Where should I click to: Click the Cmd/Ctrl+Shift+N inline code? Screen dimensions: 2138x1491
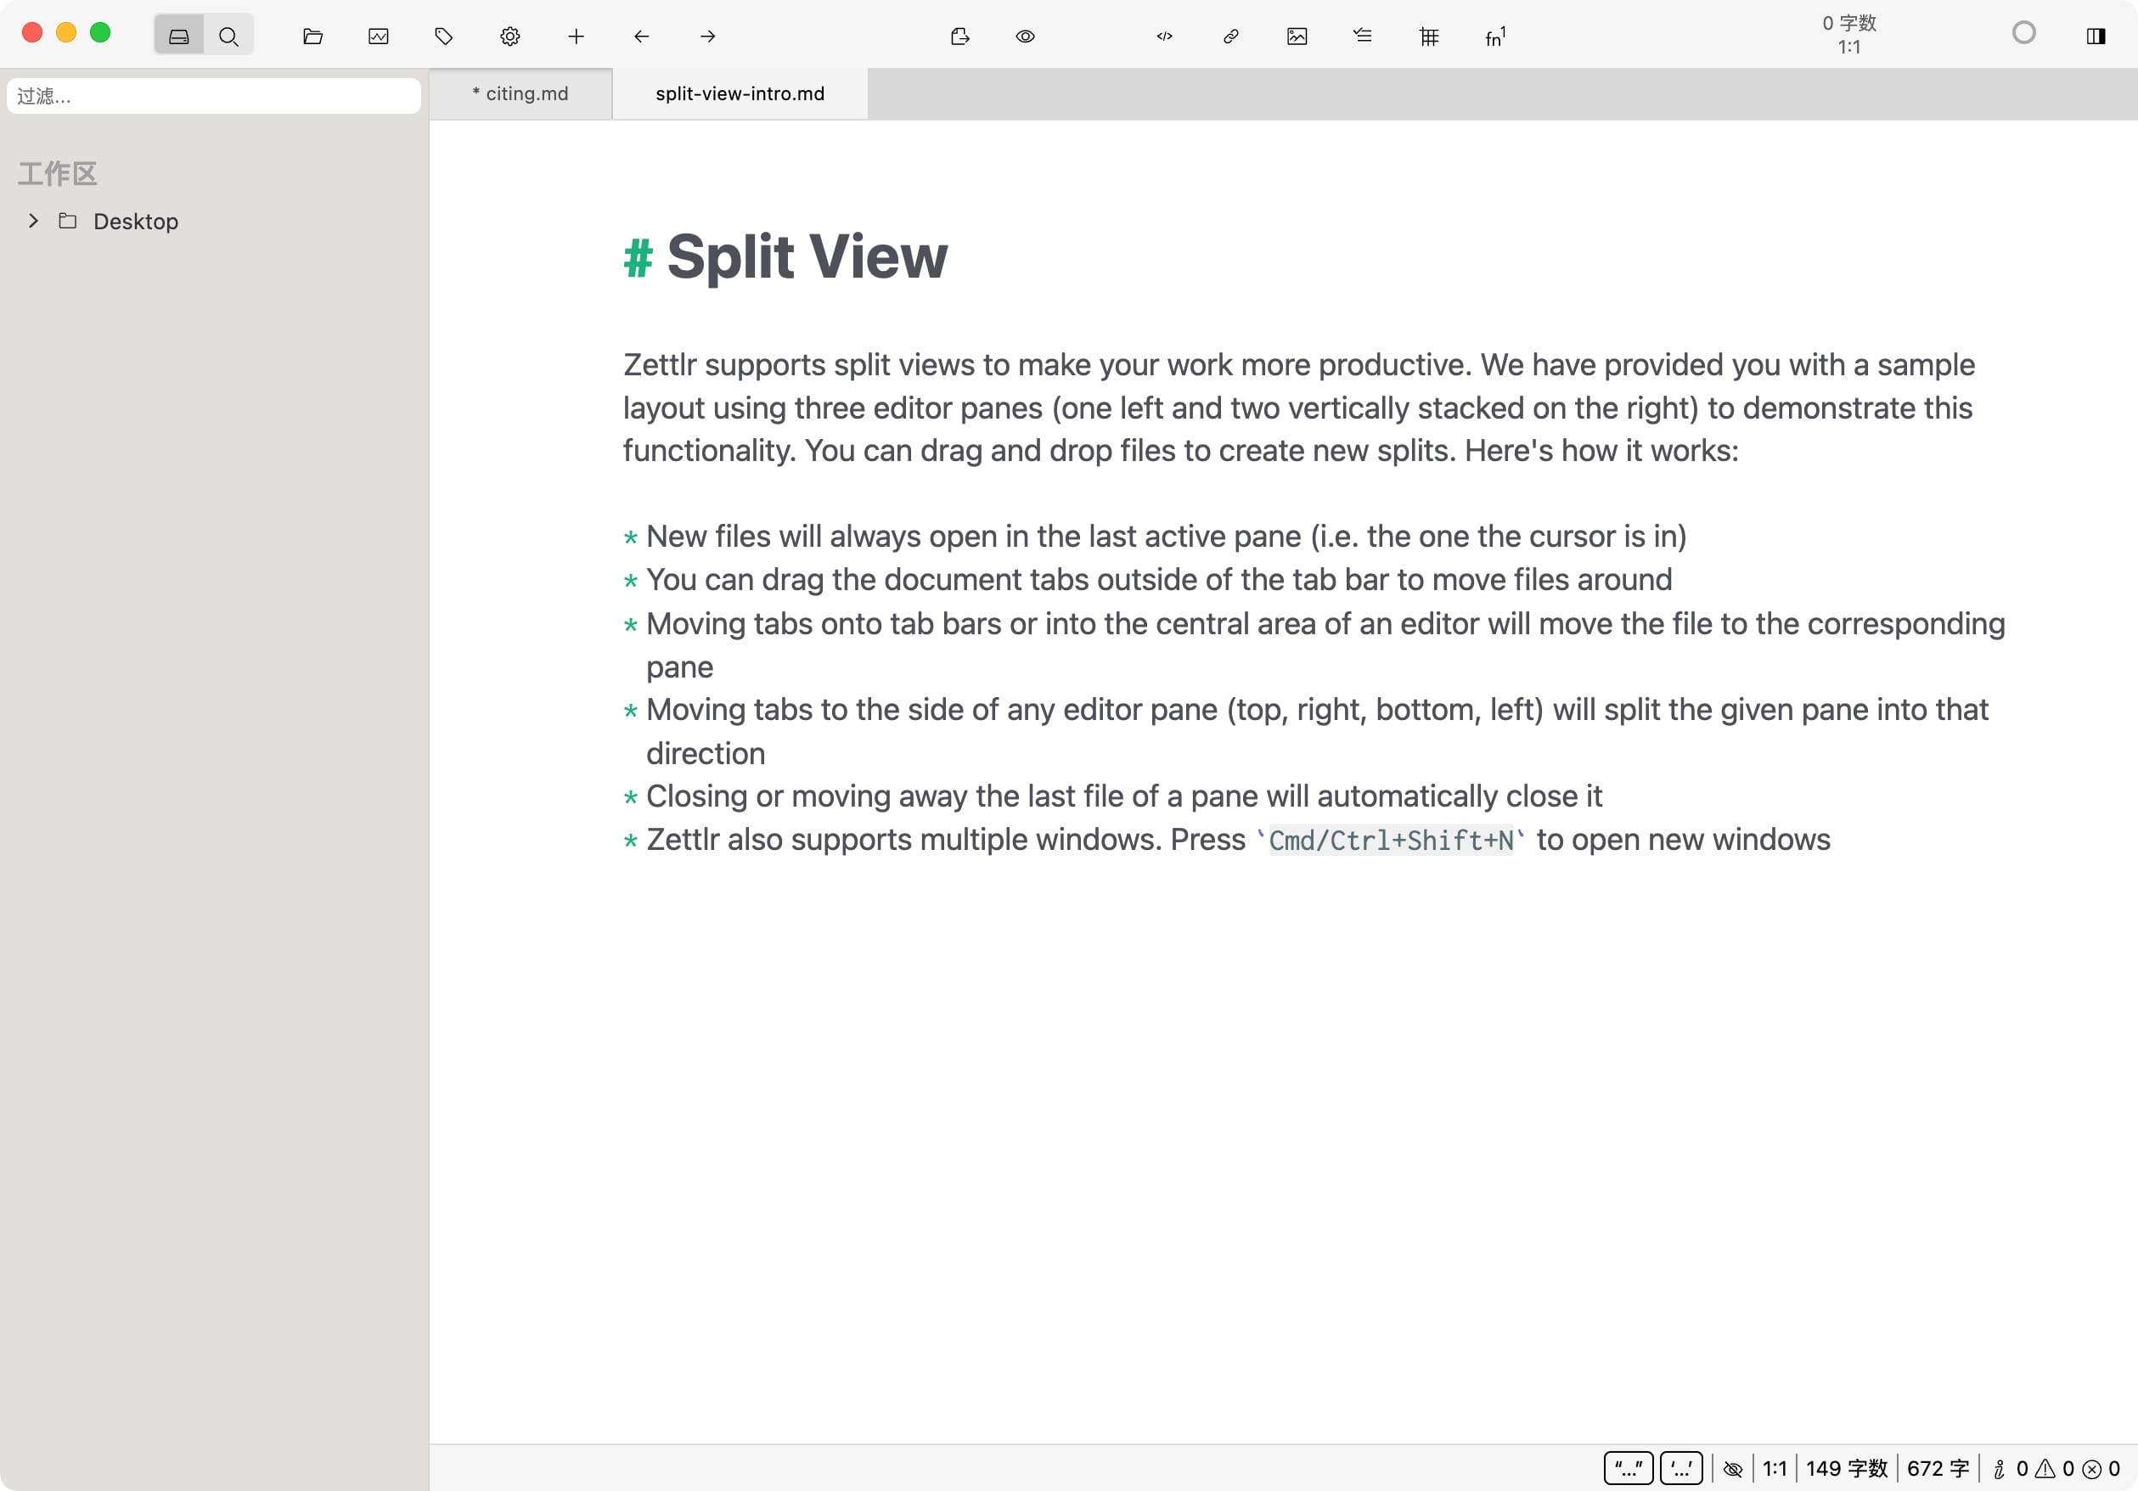point(1391,840)
